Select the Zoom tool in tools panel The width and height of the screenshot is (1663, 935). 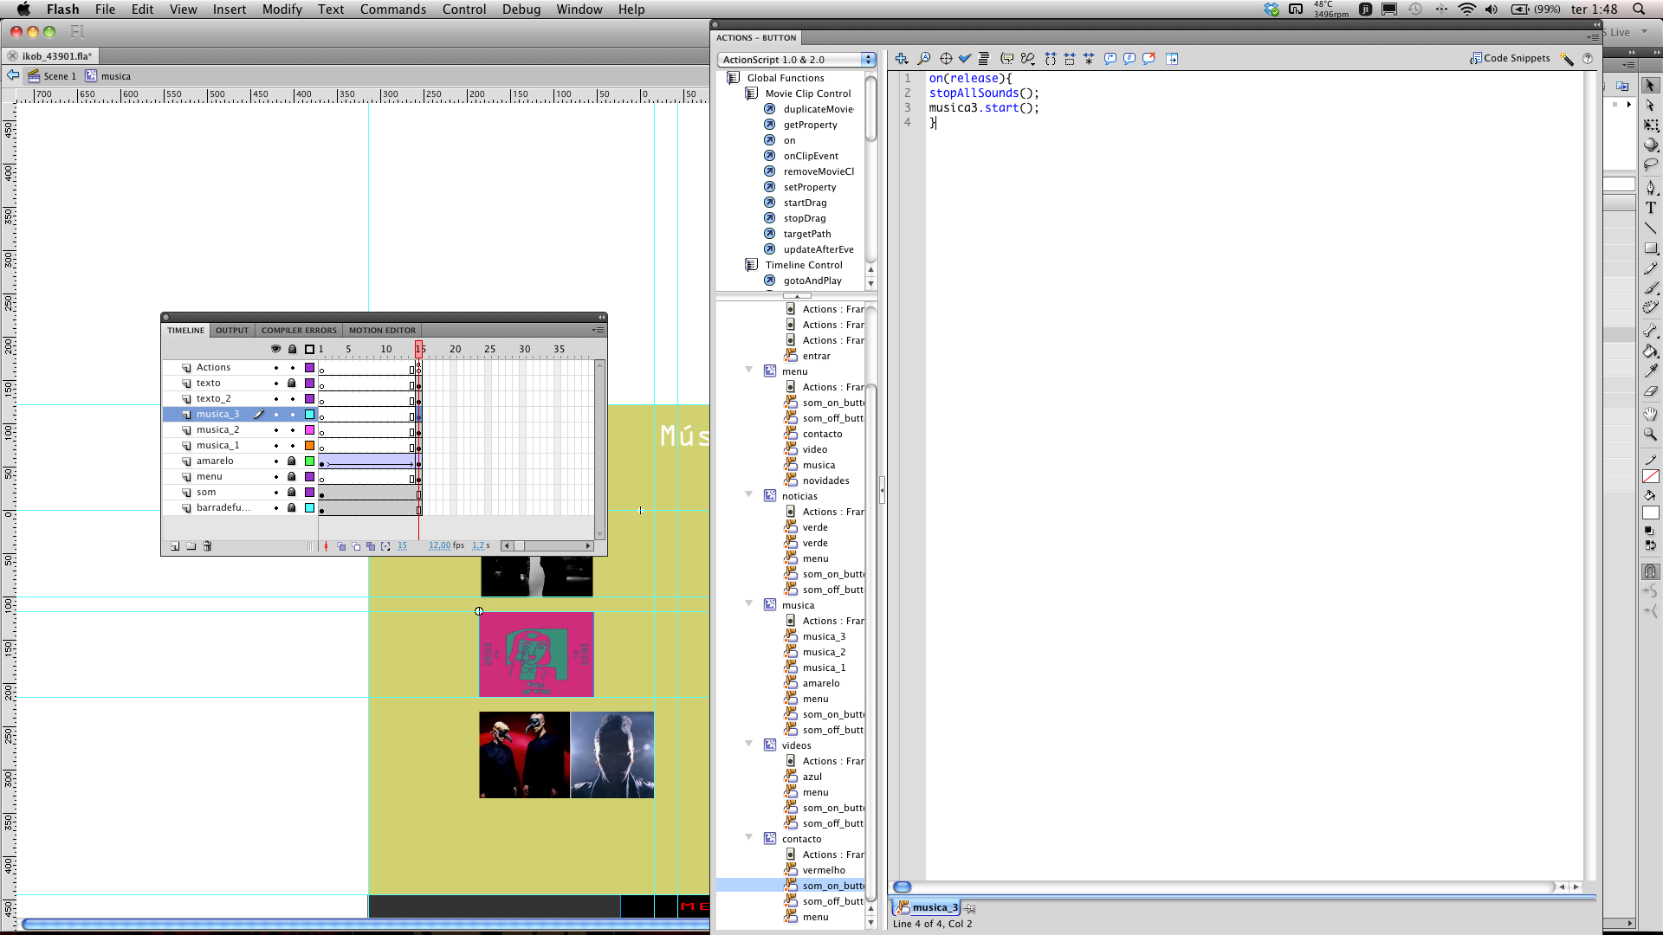pyautogui.click(x=1651, y=434)
